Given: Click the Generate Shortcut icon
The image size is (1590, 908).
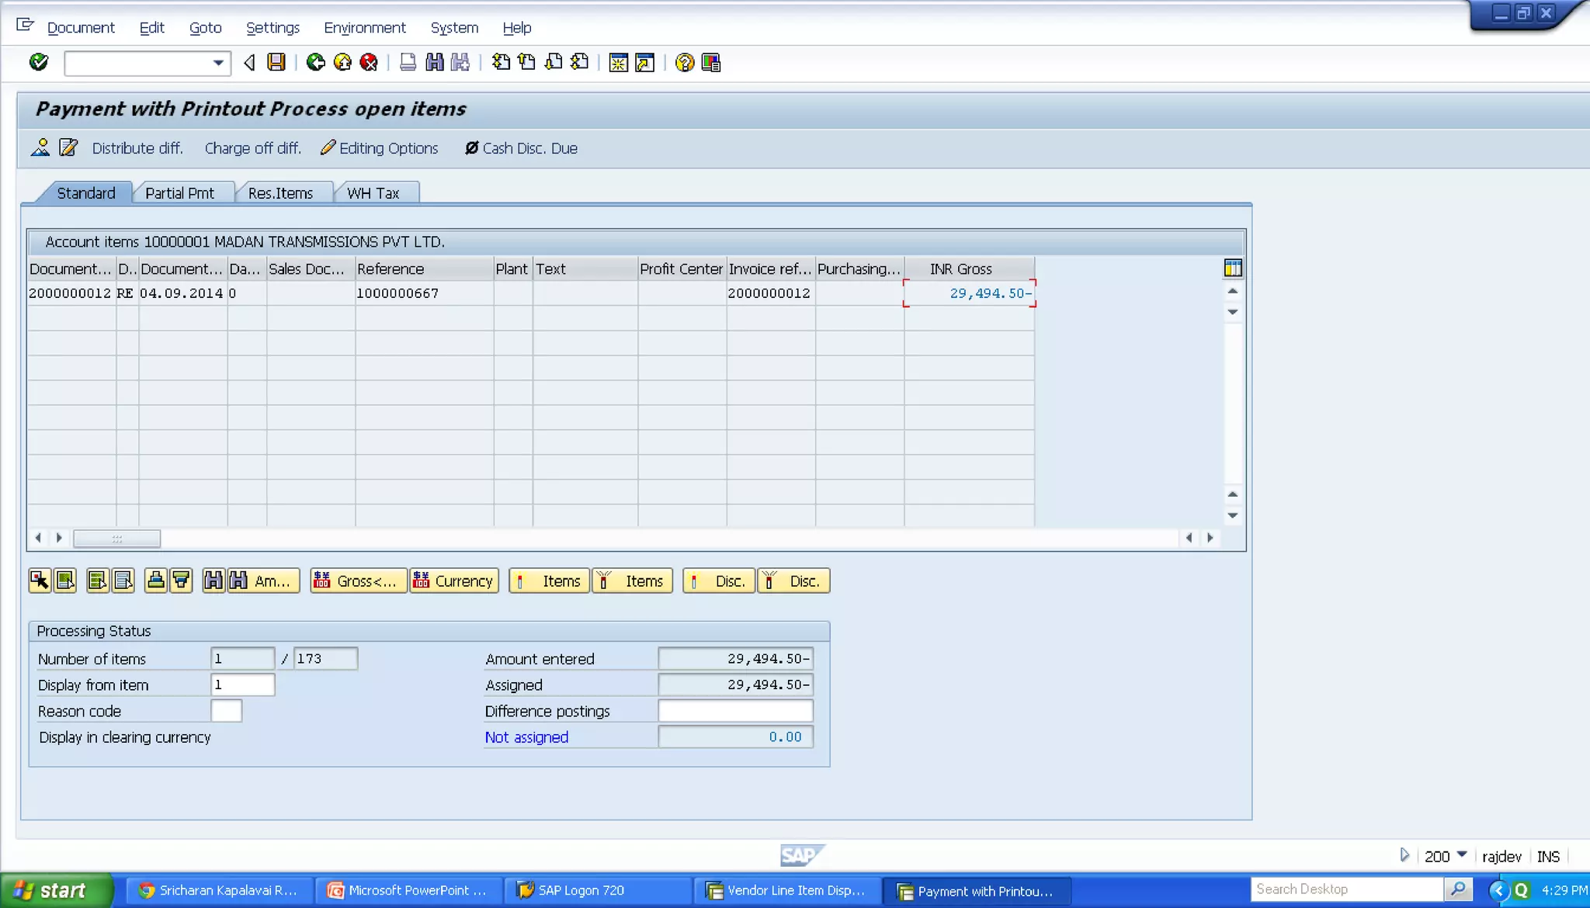Looking at the screenshot, I should click(645, 62).
